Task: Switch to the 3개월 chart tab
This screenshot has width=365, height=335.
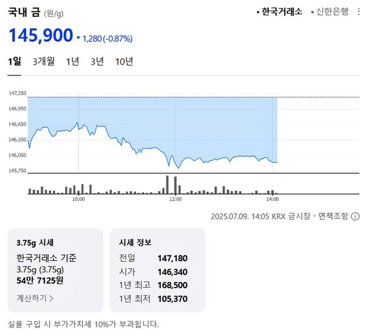Action: [44, 62]
